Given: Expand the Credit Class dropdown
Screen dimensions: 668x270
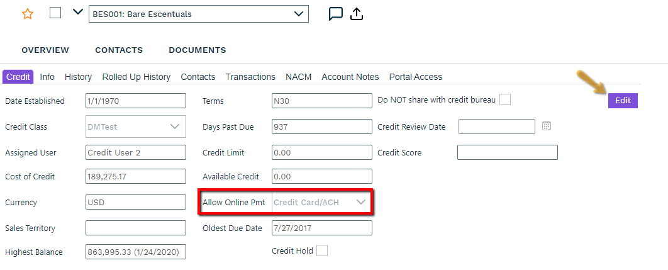Looking at the screenshot, I should [x=135, y=127].
